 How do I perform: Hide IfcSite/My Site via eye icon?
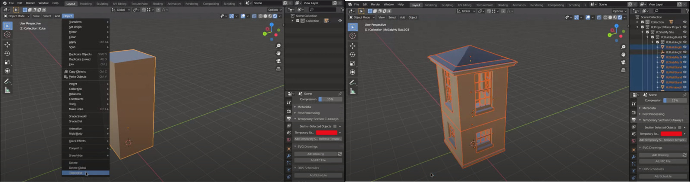click(685, 32)
